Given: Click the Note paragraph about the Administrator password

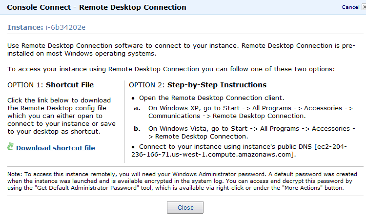Looking at the screenshot, I should tap(182, 181).
